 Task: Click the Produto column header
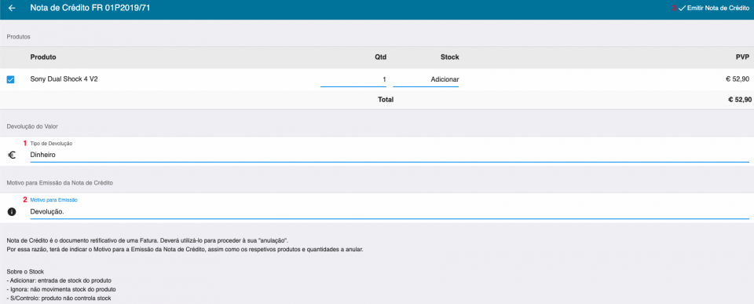click(43, 57)
